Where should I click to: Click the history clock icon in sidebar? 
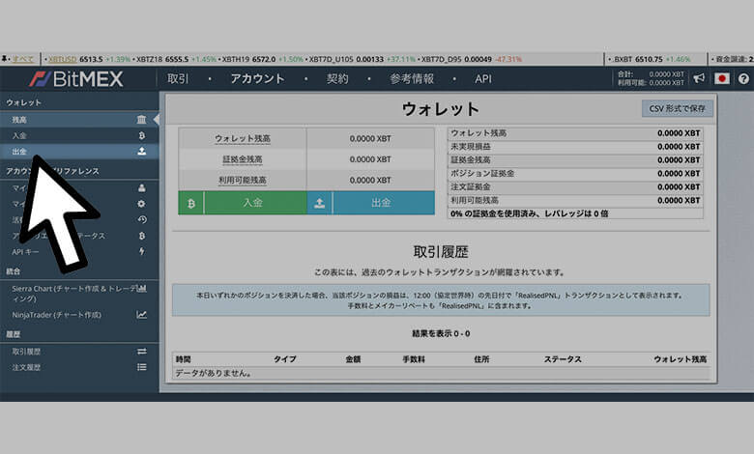[142, 219]
